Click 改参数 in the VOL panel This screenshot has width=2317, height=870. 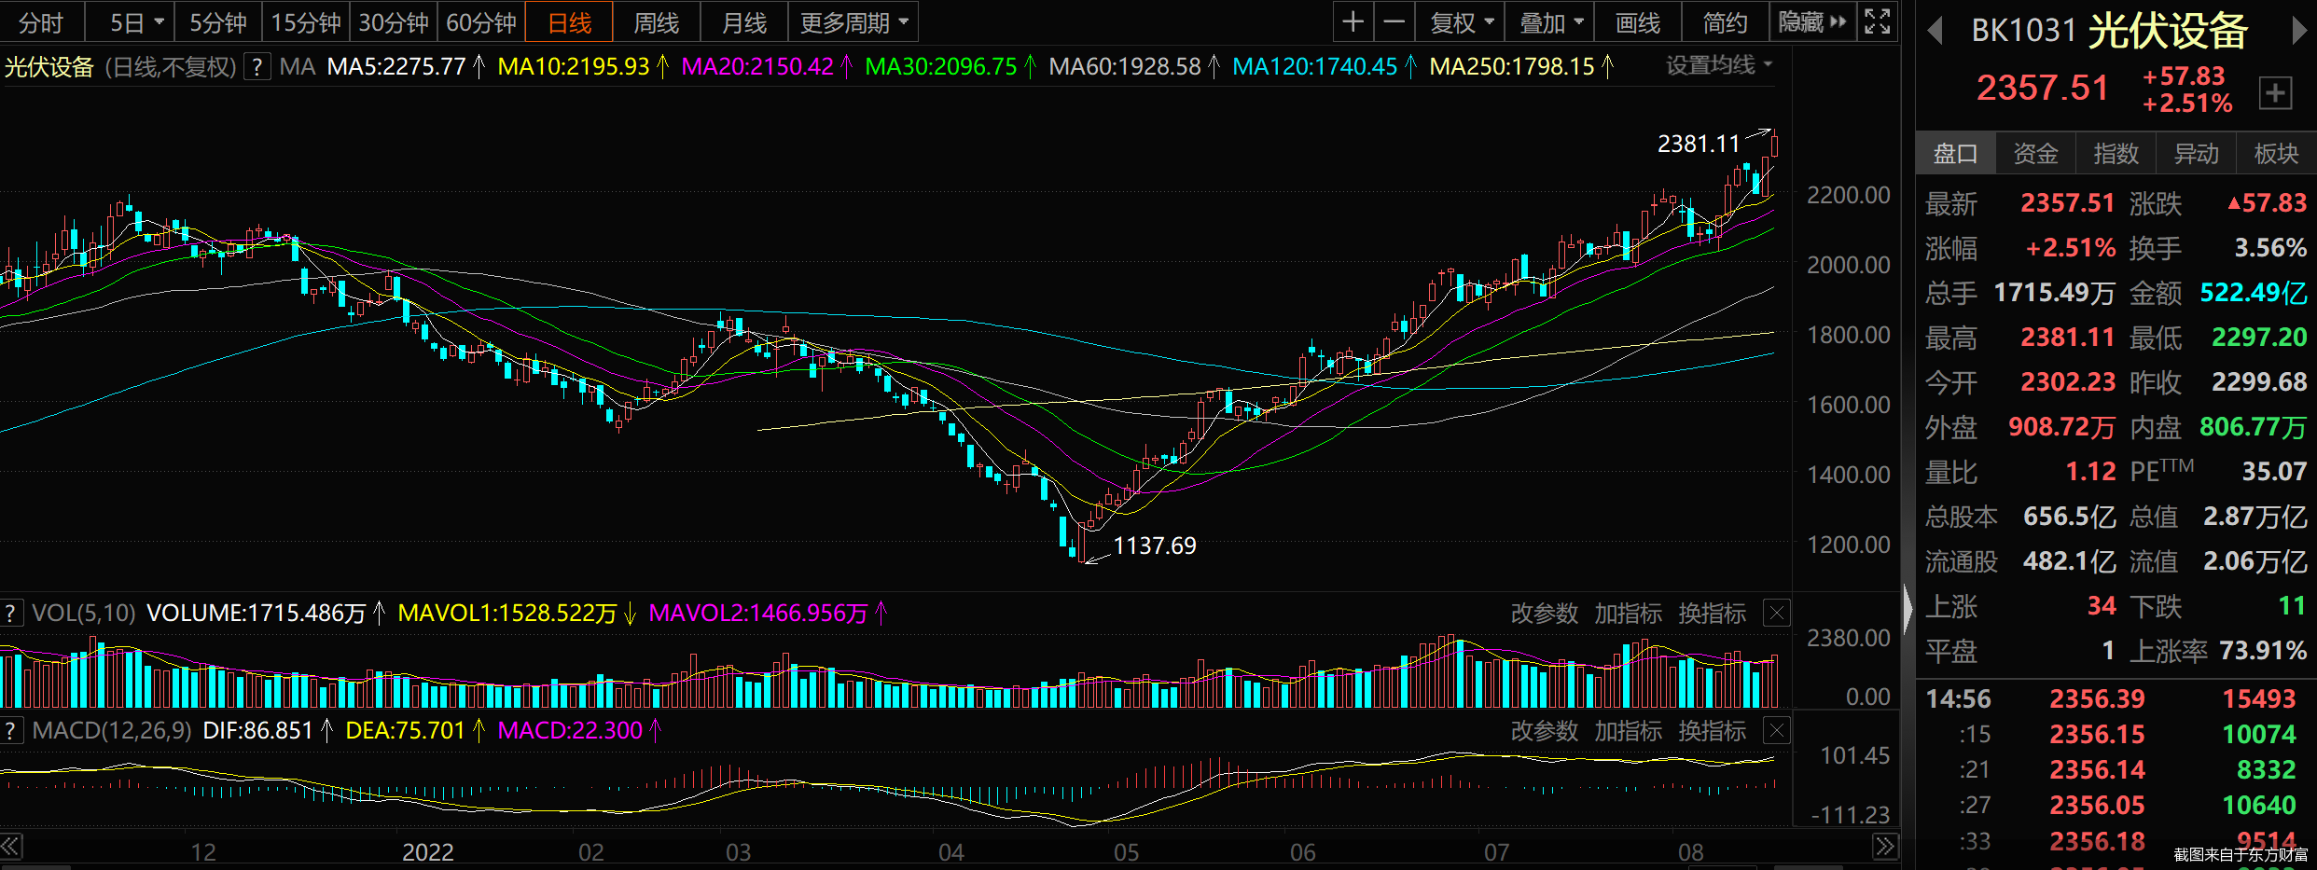[x=1544, y=614]
